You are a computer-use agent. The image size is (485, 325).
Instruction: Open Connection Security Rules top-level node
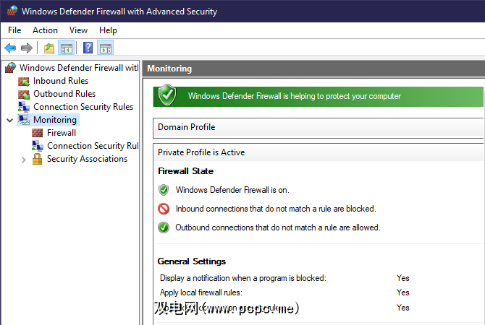click(x=83, y=107)
